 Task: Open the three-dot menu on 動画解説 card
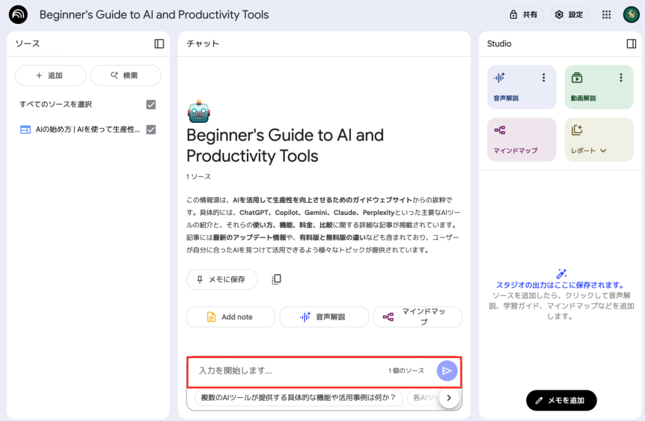click(620, 78)
